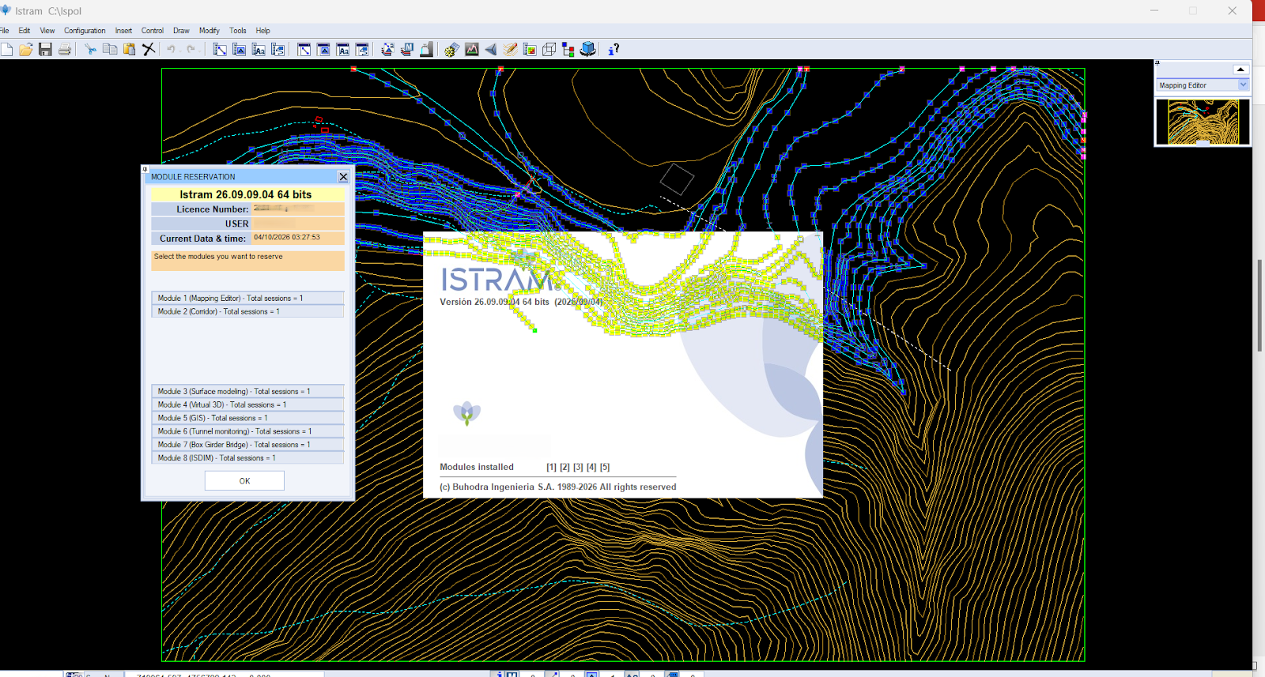The image size is (1265, 677).
Task: Select the fourth insert-group tool icon
Action: pos(278,49)
